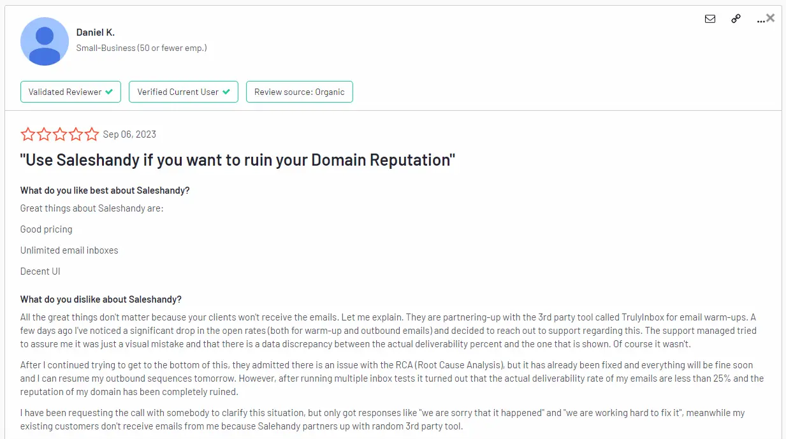The height and width of the screenshot is (439, 786).
Task: Click the Verified Current User badge
Action: click(x=184, y=92)
